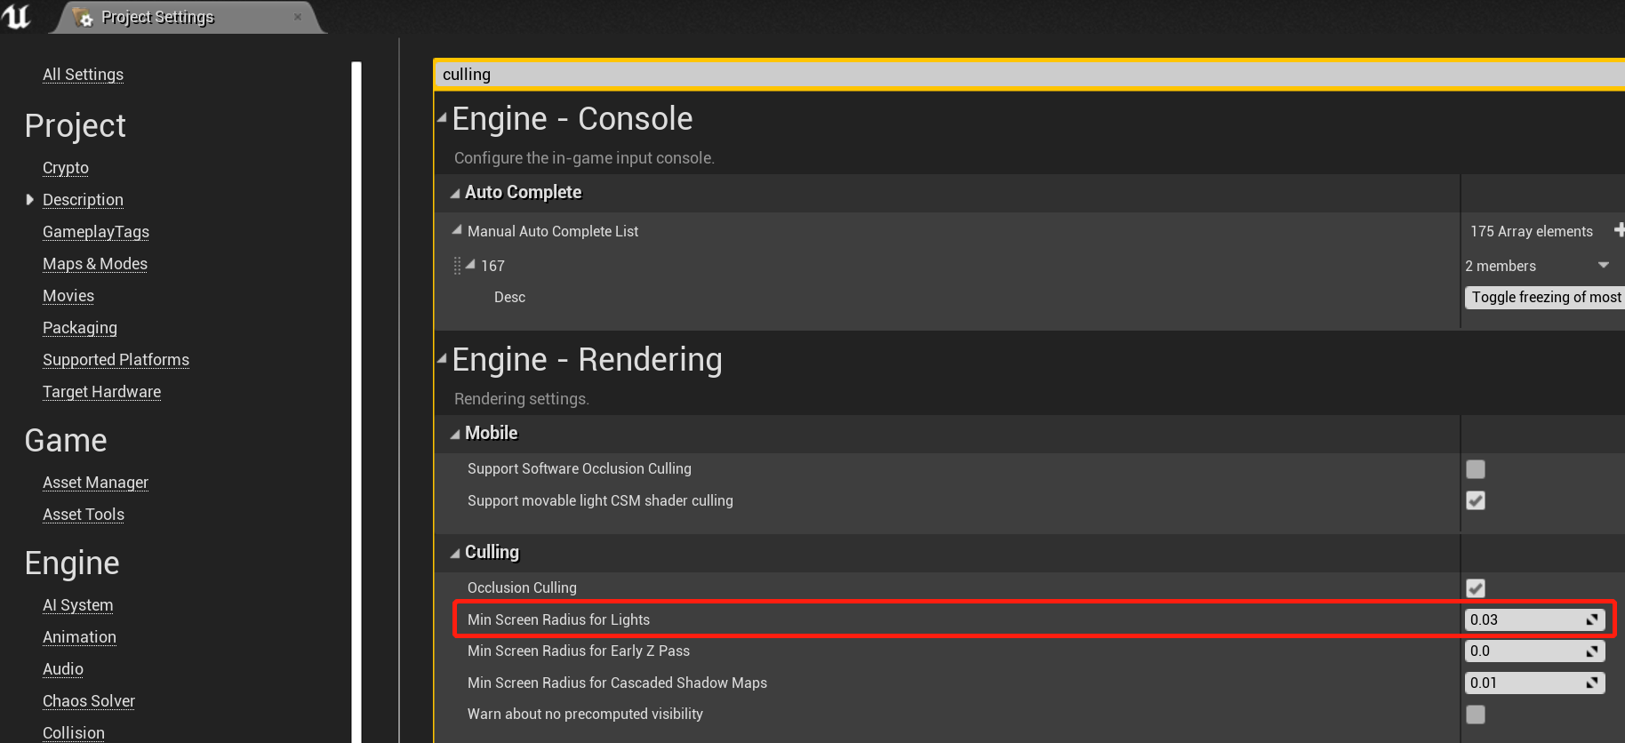Open the 2 members dropdown arrow
Viewport: 1625px width, 743px height.
(1604, 265)
